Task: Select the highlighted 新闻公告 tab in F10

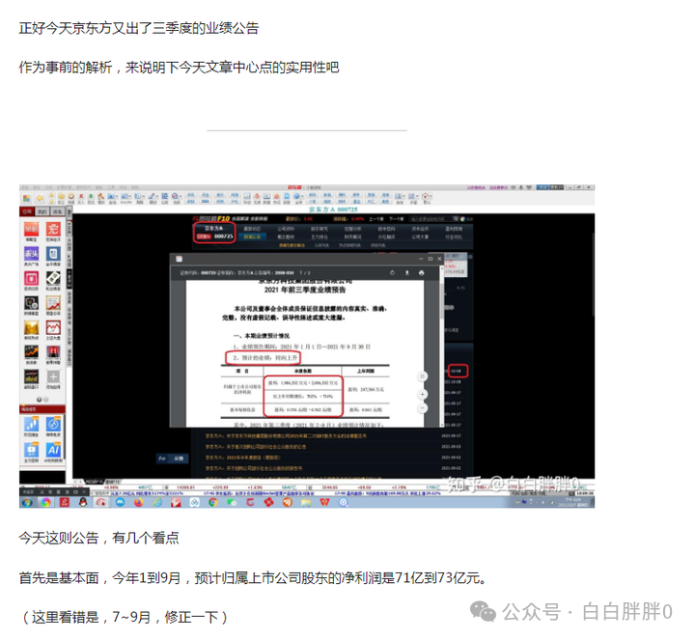Action: point(252,237)
